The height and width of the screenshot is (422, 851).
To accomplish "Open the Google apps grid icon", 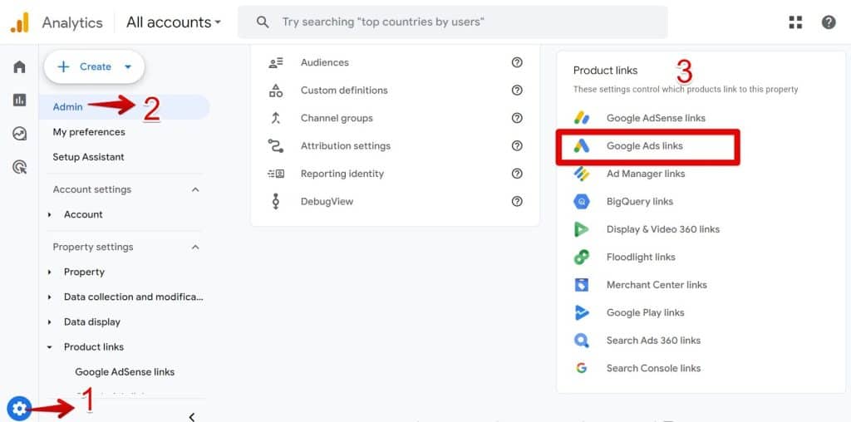I will click(795, 22).
